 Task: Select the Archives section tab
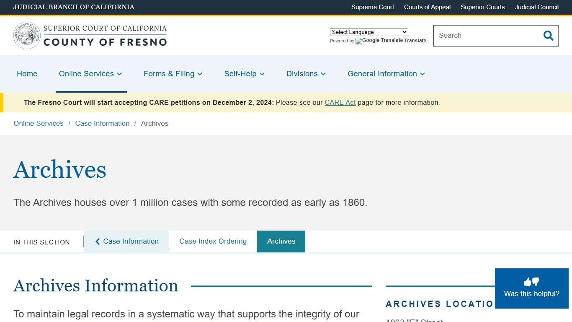click(x=281, y=241)
